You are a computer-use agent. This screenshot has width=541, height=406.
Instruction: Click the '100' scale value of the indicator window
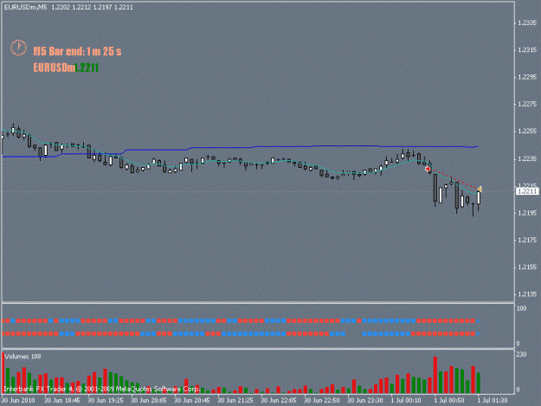pyautogui.click(x=521, y=308)
